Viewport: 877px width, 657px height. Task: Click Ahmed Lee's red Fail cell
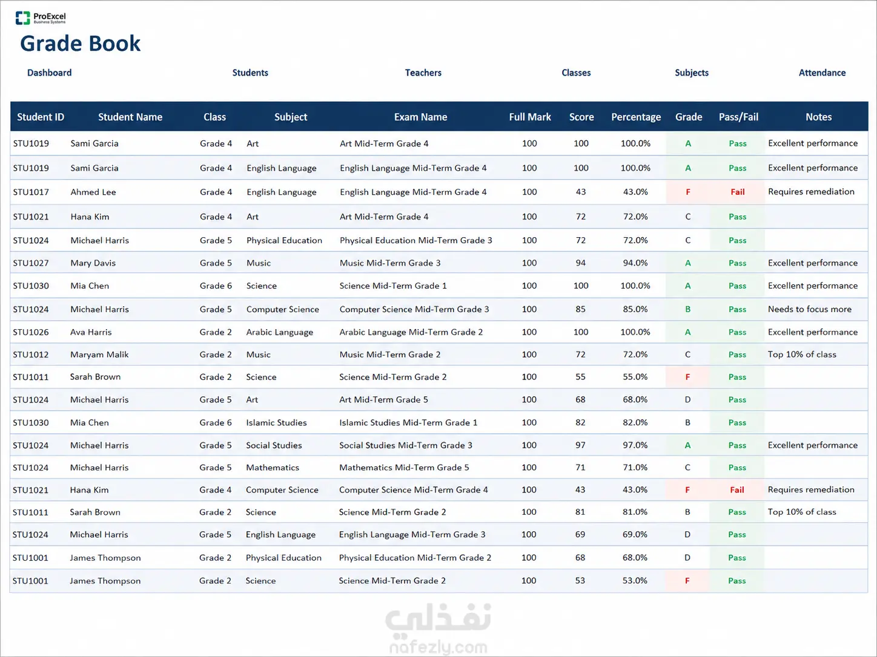click(x=737, y=192)
